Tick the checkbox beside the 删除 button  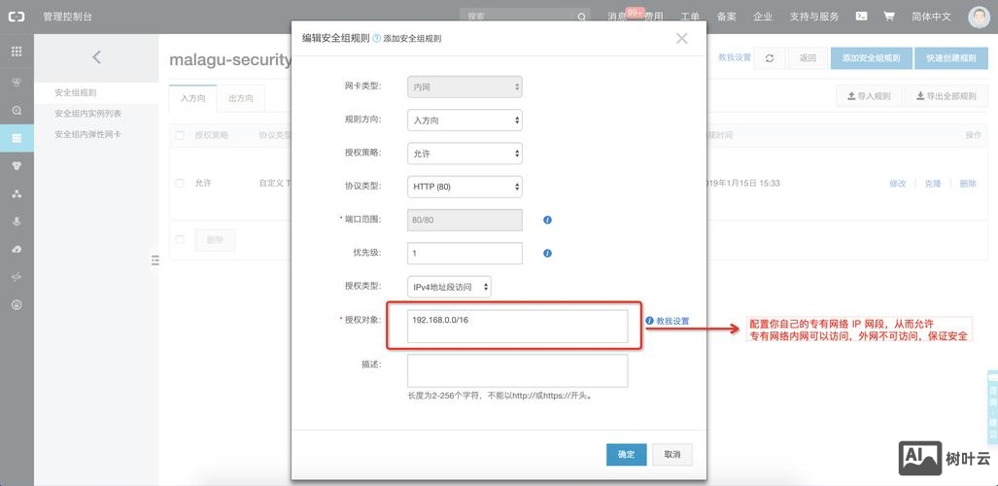click(180, 239)
